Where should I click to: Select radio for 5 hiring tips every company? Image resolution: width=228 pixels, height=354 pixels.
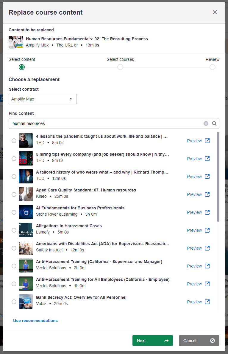tap(14, 158)
